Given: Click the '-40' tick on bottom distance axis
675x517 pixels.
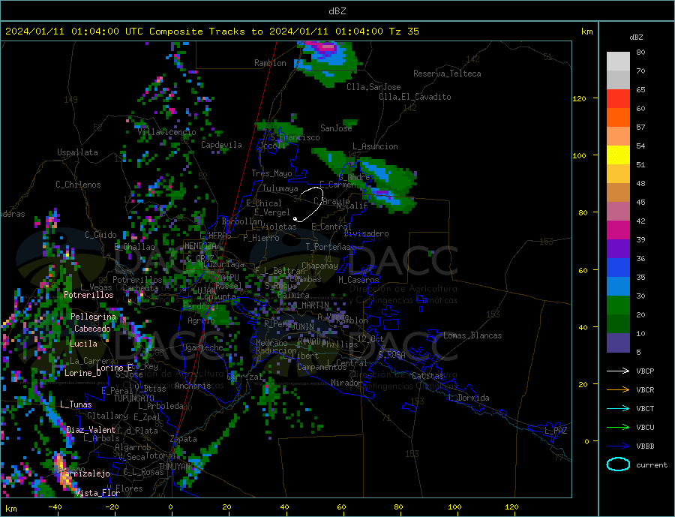Looking at the screenshot, I should click(55, 507).
